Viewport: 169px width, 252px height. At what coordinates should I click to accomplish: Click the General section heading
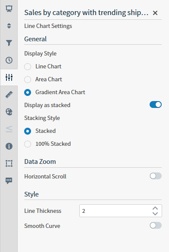pyautogui.click(x=35, y=39)
